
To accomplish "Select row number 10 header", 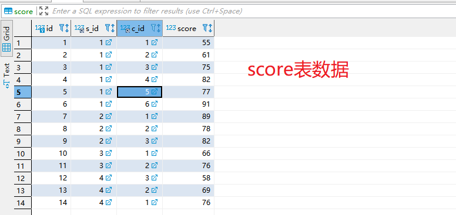I will click(23, 153).
